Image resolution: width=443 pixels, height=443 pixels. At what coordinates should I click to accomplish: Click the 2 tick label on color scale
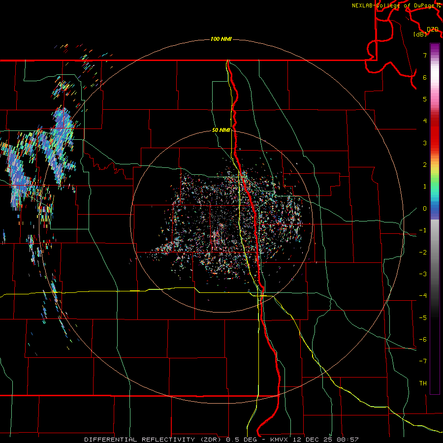(425, 165)
